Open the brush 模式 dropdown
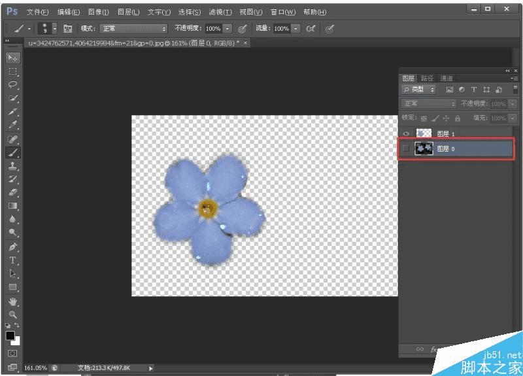Viewport: 523px width, 376px height. tap(133, 29)
